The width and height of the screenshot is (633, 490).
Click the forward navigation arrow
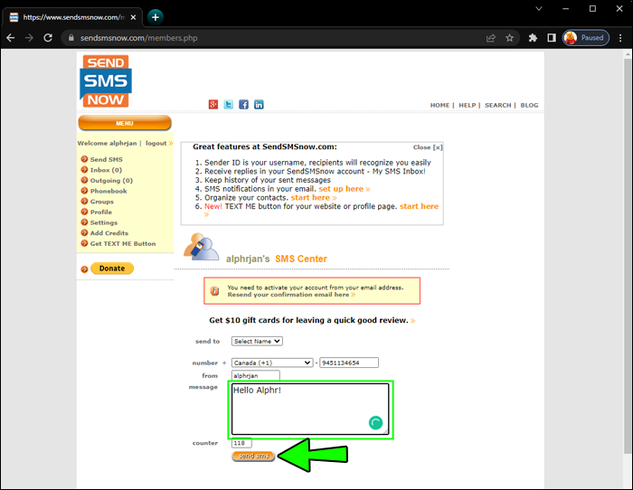click(x=29, y=38)
